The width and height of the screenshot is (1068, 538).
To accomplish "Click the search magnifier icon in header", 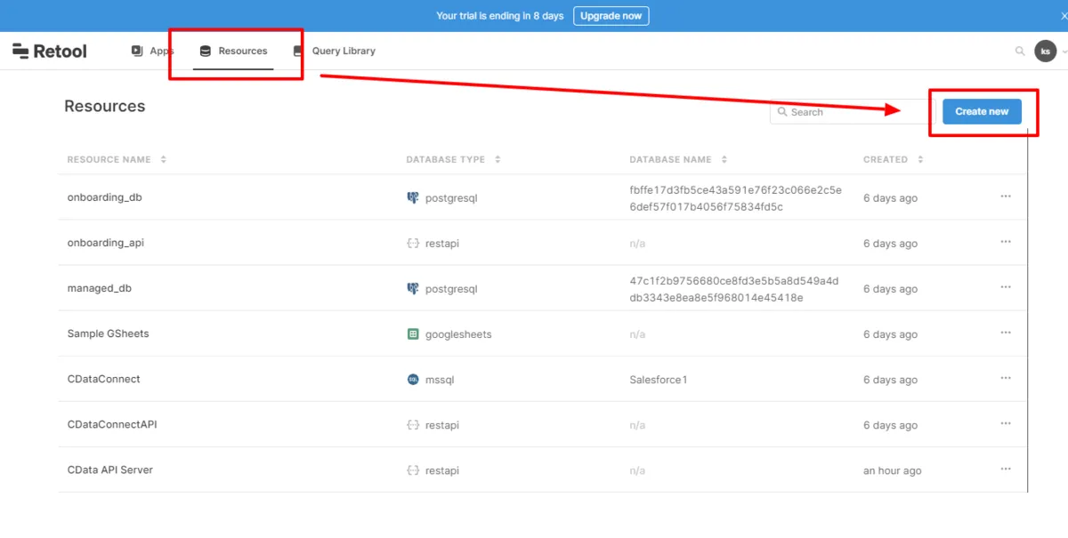I will [1020, 52].
